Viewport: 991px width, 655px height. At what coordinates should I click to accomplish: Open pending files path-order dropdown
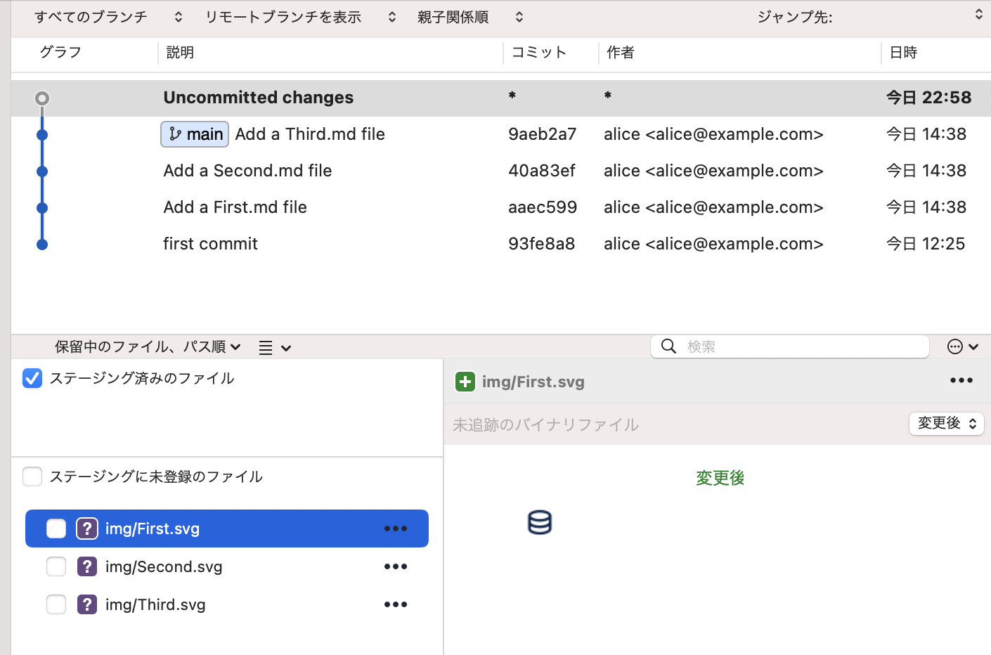click(x=148, y=346)
